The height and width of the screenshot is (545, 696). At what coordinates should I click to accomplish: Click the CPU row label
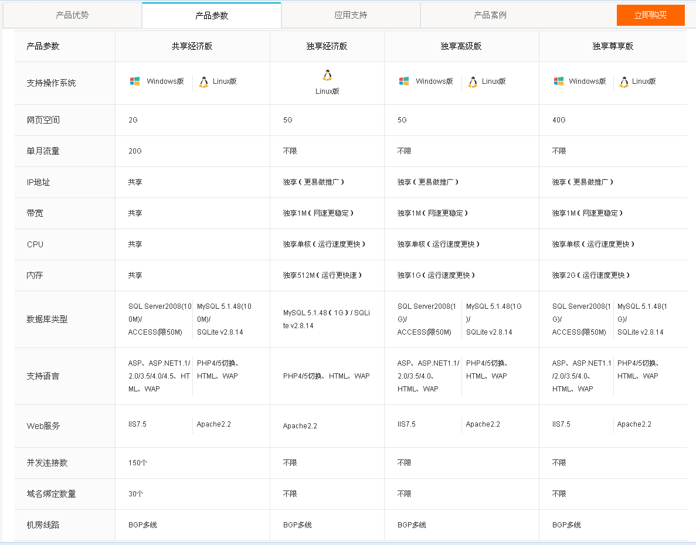[35, 244]
